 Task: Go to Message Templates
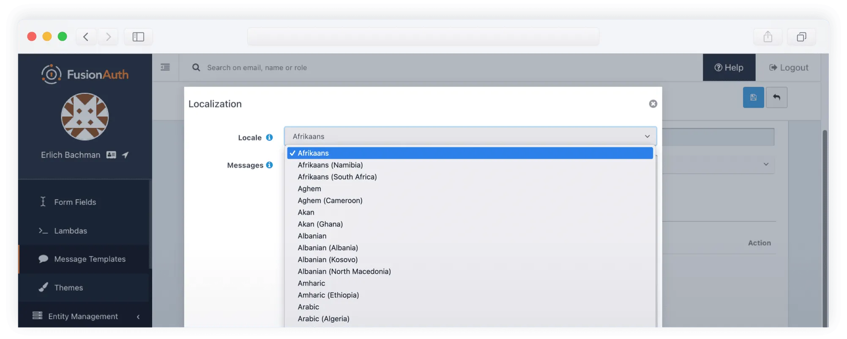tap(90, 259)
